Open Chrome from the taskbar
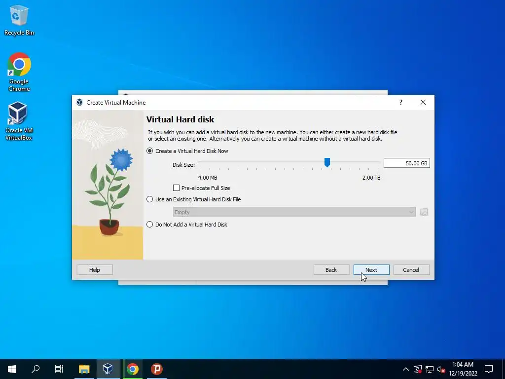The height and width of the screenshot is (379, 505). point(132,369)
